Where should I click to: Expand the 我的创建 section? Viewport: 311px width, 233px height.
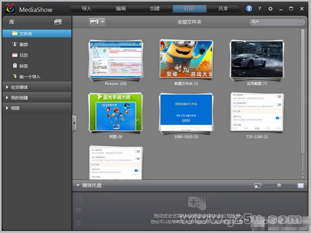37,98
